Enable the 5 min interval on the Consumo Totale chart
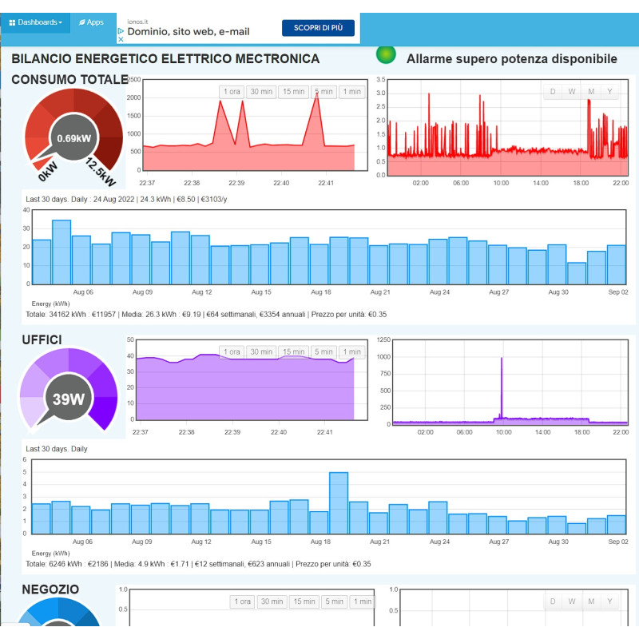The height and width of the screenshot is (639, 639). (x=323, y=92)
